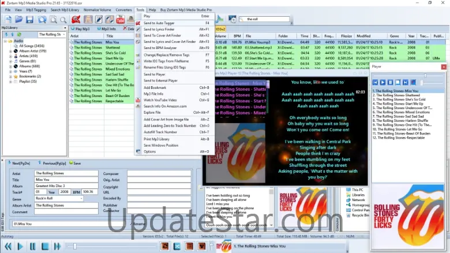Image resolution: width=450 pixels, height=253 pixels.
Task: Click Next track in bottom player bar
Action: point(57,247)
